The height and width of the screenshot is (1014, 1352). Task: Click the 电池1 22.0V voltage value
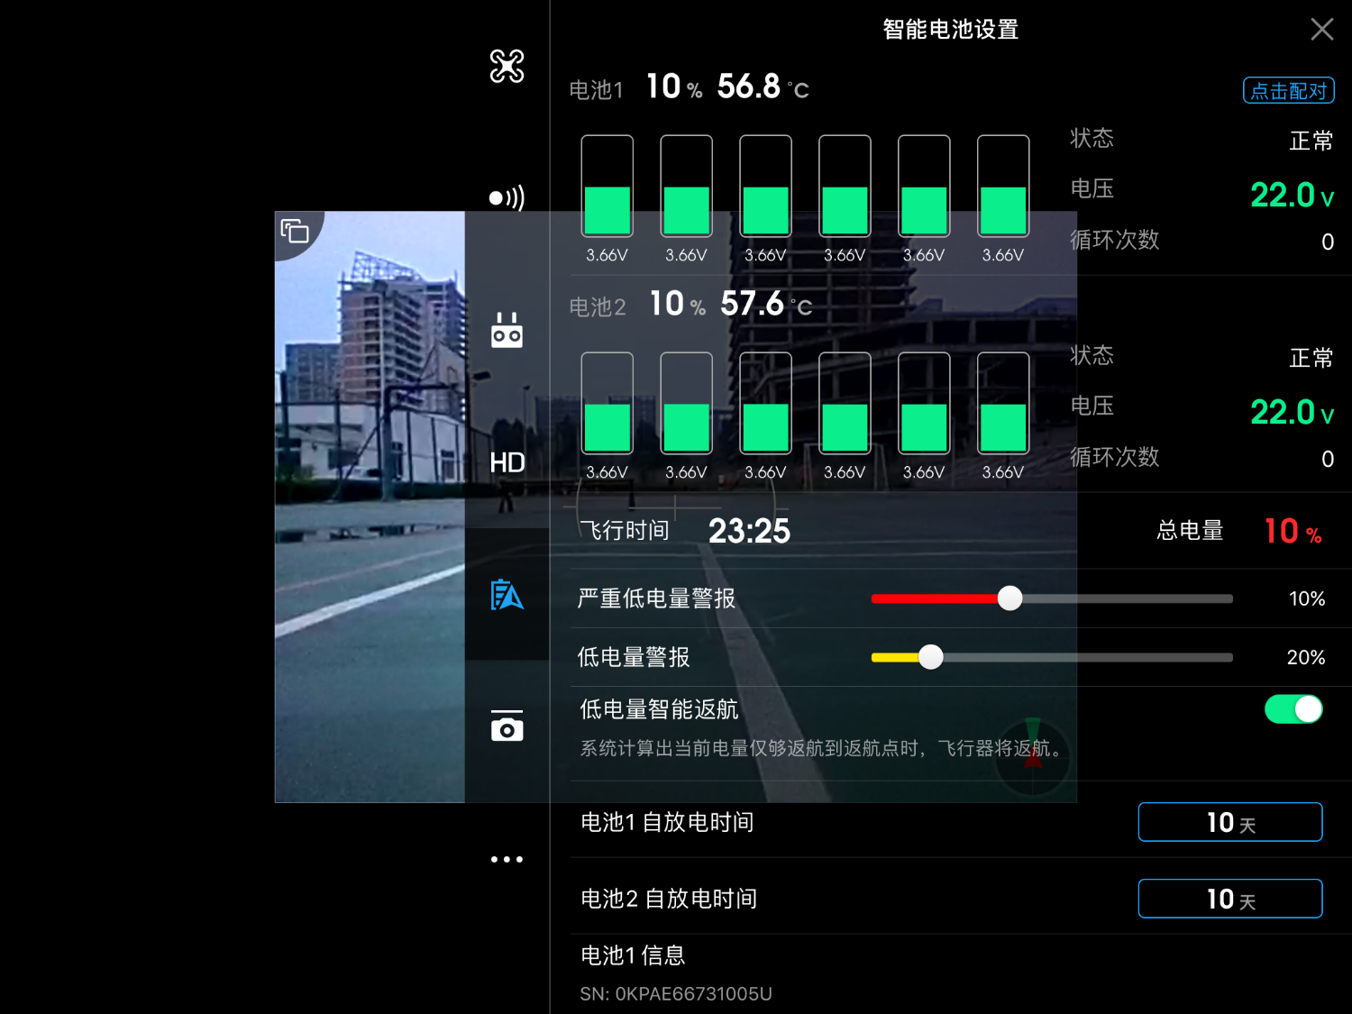[1292, 195]
